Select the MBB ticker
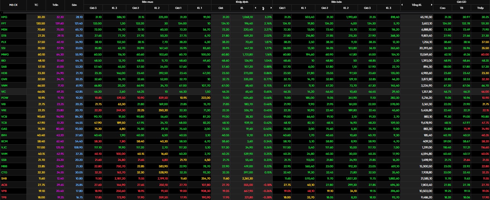The width and height of the screenshot is (490, 200). click(4, 166)
